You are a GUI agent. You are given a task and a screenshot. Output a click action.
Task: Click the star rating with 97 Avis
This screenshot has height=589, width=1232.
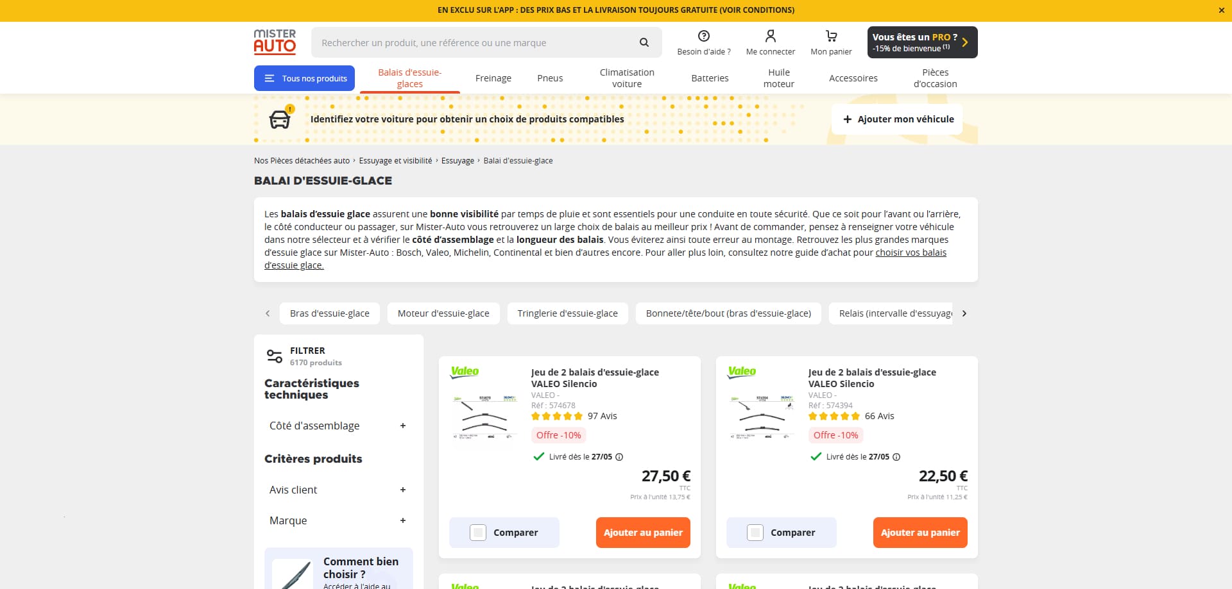coord(557,416)
